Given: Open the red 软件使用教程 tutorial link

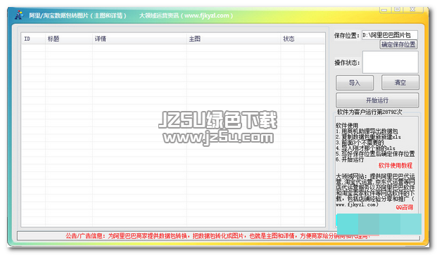Looking at the screenshot, I should (x=395, y=166).
